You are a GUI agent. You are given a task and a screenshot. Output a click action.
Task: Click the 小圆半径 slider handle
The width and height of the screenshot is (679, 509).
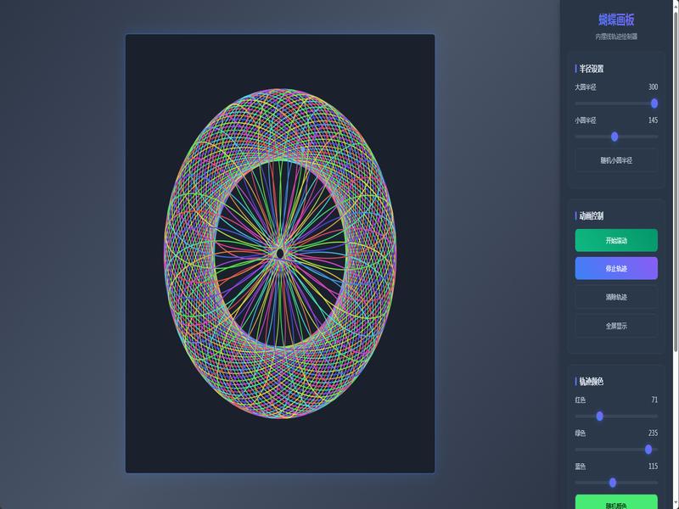(614, 137)
